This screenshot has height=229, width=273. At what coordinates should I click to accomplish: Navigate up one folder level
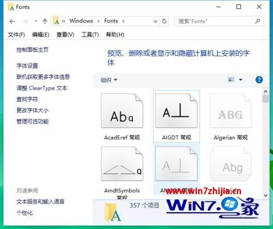click(x=45, y=21)
